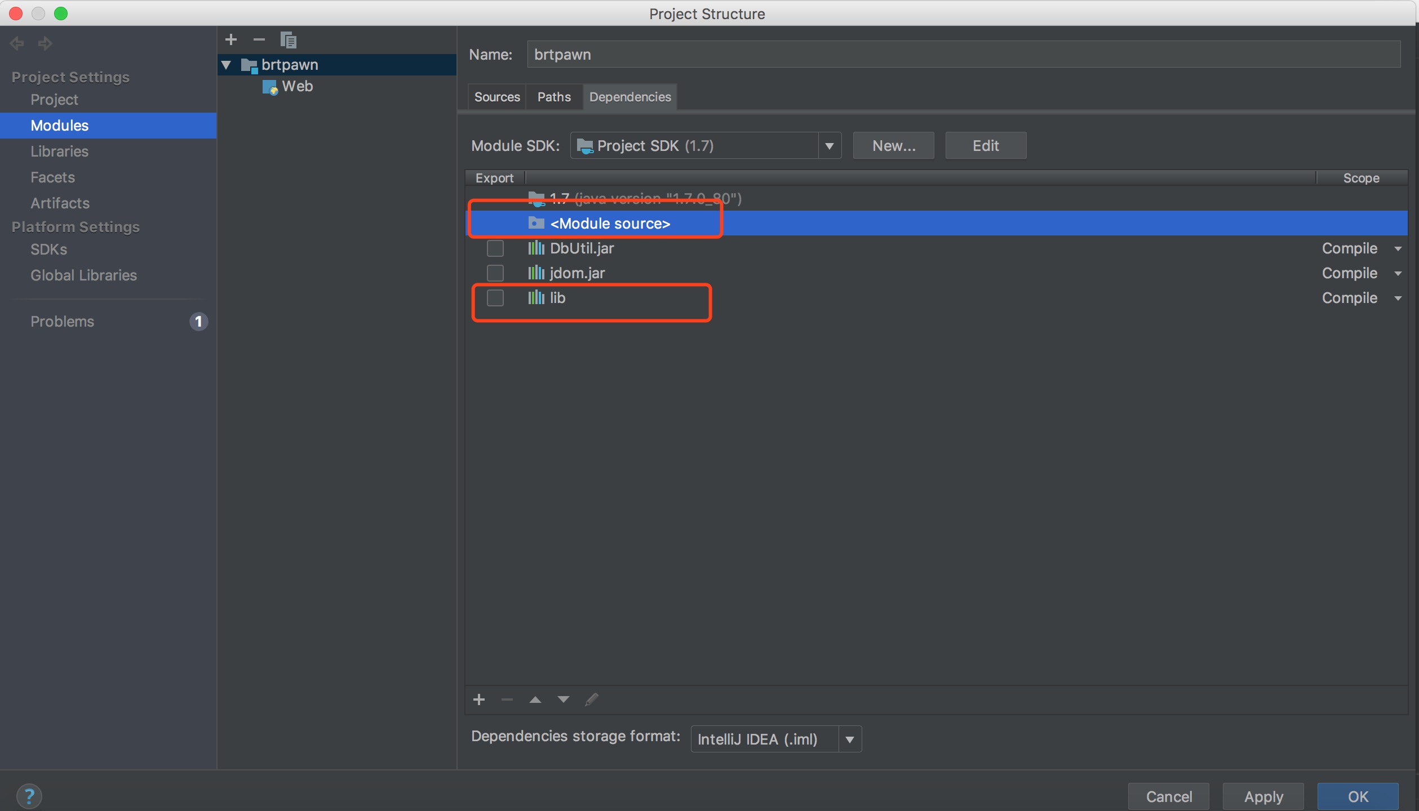1419x811 pixels.
Task: Enable the export checkbox for jdom.jar
Action: pyautogui.click(x=495, y=273)
